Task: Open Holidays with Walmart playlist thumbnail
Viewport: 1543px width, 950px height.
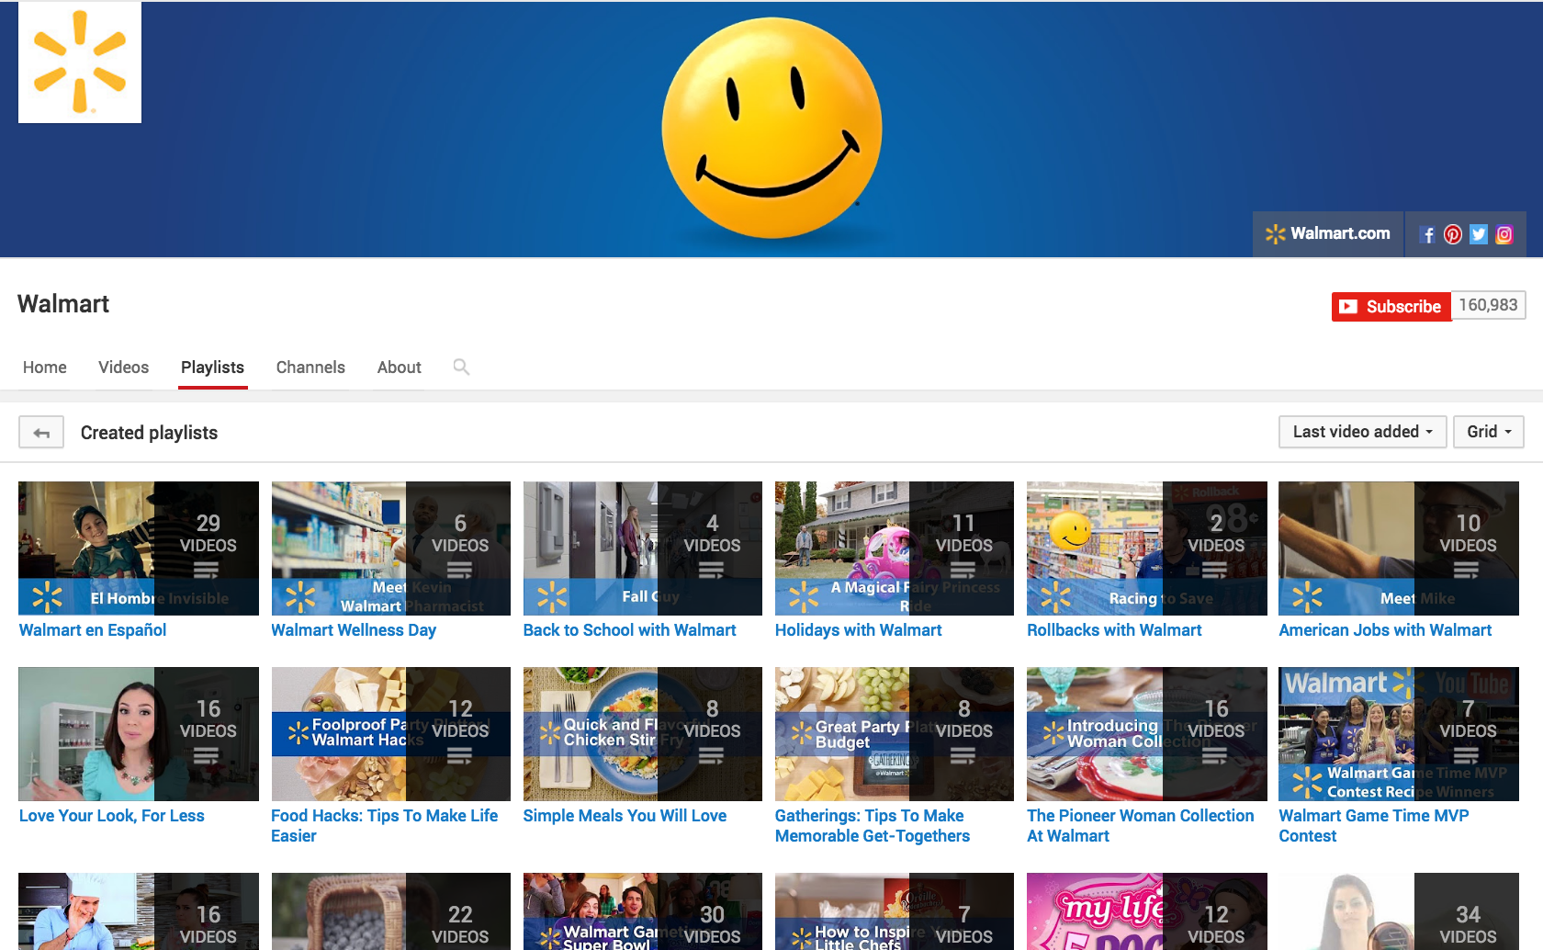Action: pos(895,549)
